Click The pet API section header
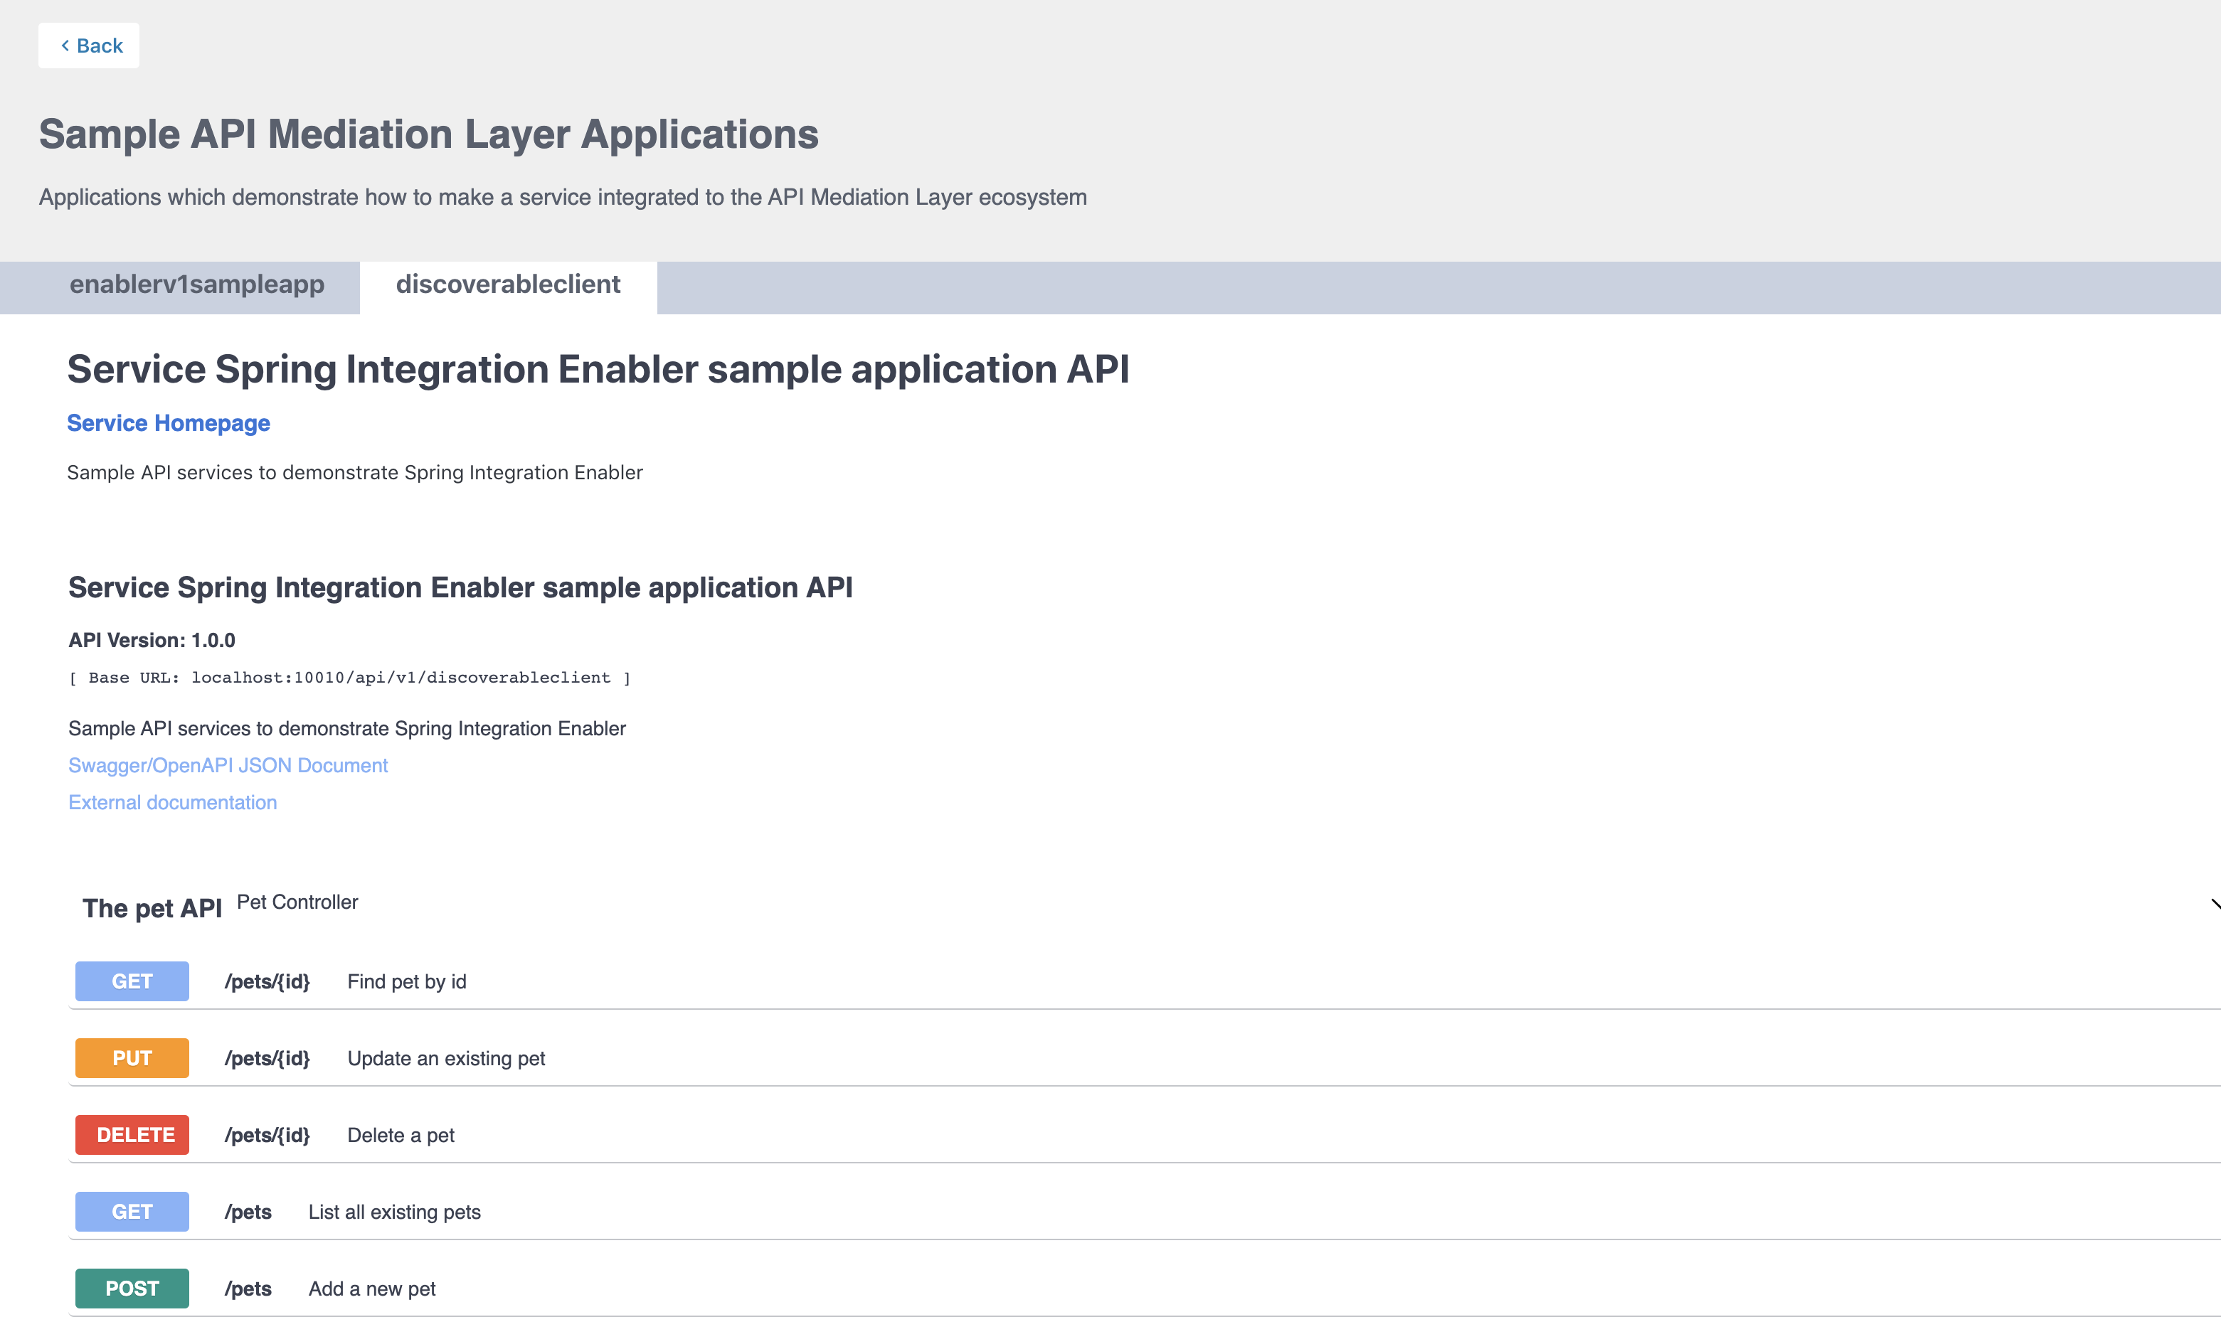 (152, 908)
